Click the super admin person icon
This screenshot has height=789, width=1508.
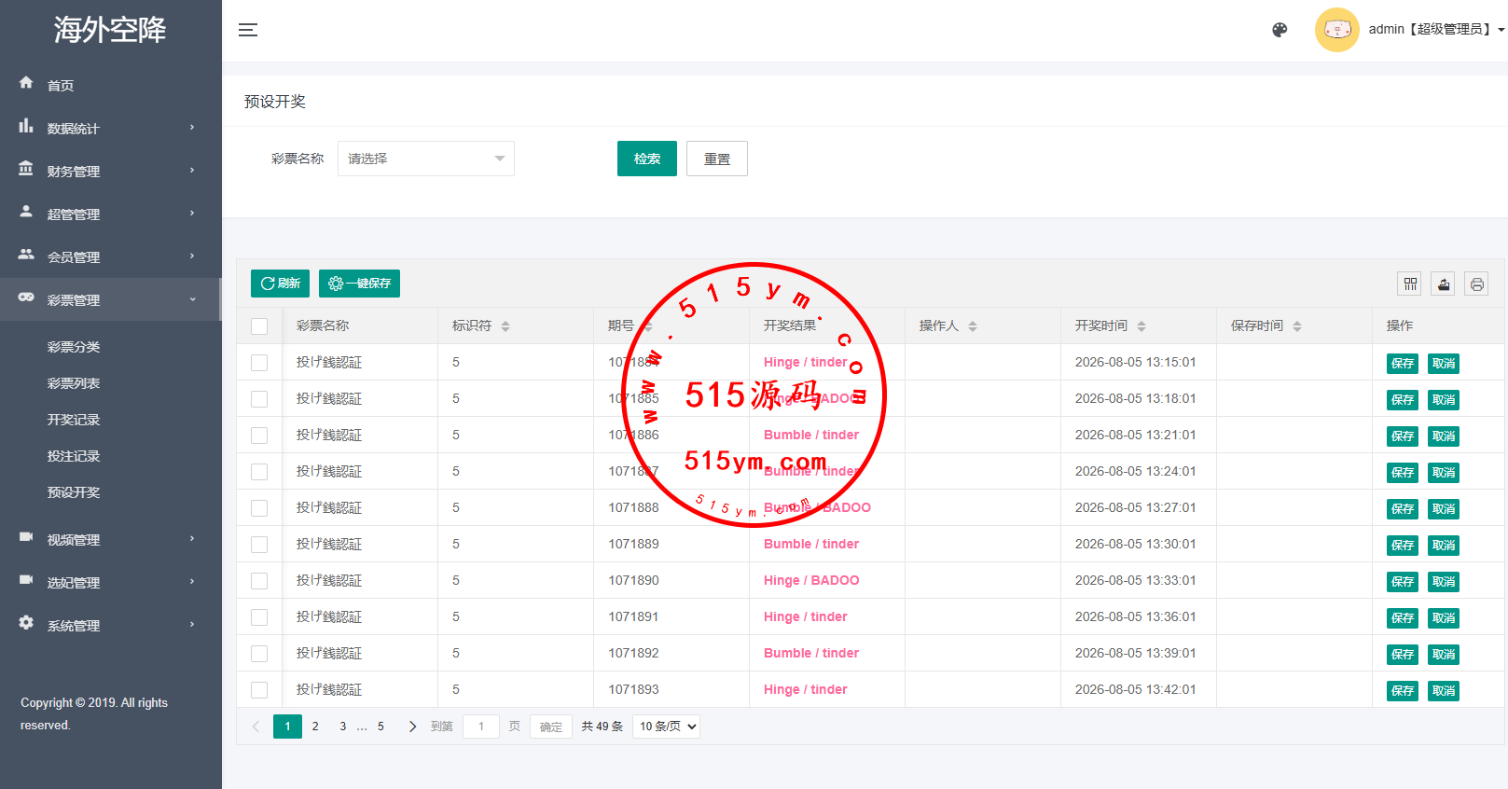[26, 212]
